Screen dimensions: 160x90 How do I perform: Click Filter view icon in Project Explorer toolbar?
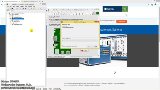(29, 9)
